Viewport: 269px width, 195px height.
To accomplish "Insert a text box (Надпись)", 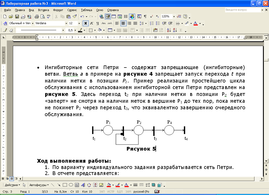I will pos(77,185).
